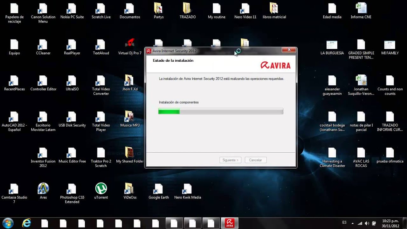This screenshot has width=407, height=229.
Task: Click the taskbar clock showing 10:23 p.m.
Action: pos(390,223)
